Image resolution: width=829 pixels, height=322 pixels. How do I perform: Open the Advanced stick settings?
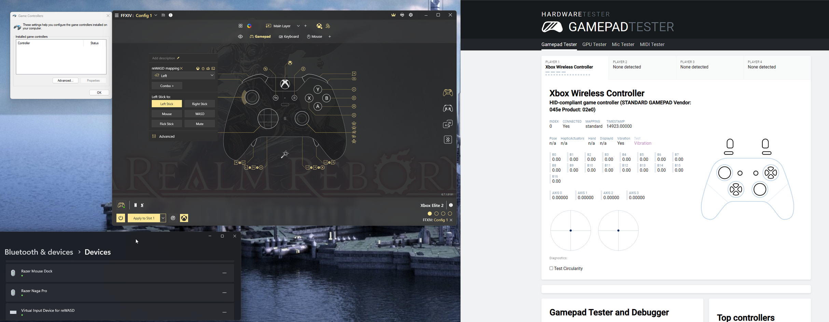point(167,136)
